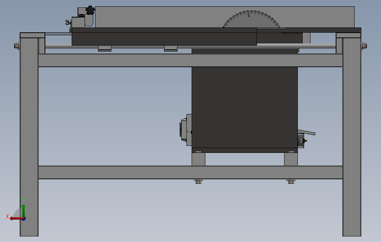
Task: Select the circular saw blade
Action: point(251,19)
